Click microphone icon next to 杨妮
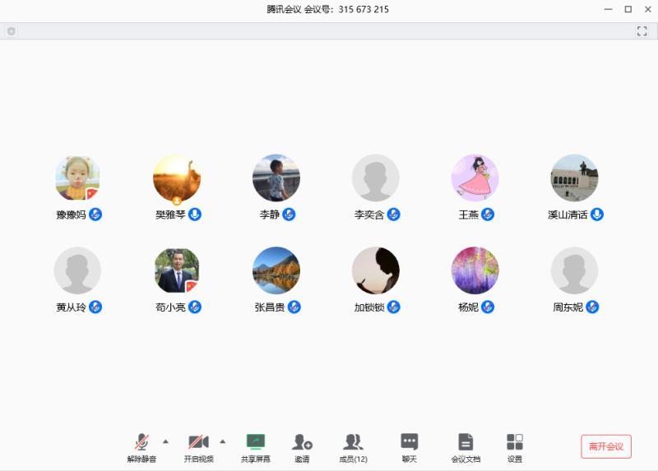The height and width of the screenshot is (471, 658). (488, 307)
